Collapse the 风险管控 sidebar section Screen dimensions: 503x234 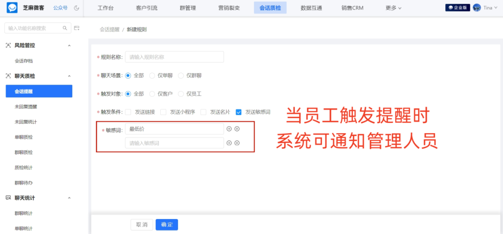(69, 46)
